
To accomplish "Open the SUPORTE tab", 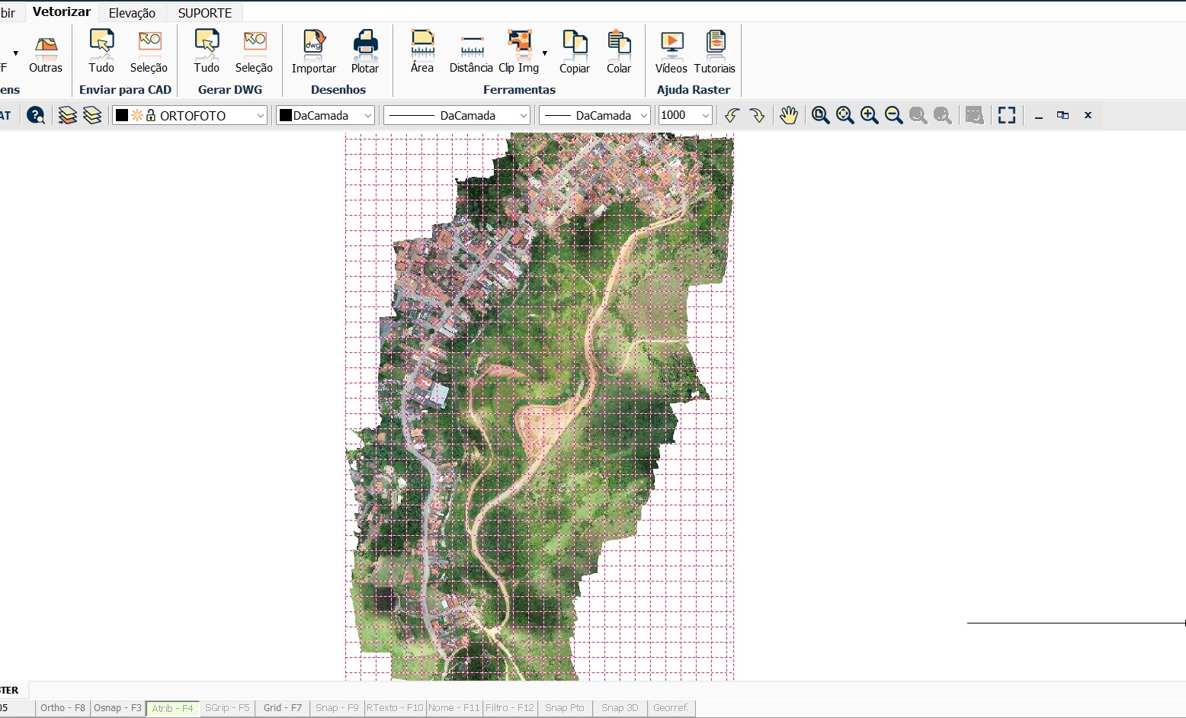I will click(204, 13).
